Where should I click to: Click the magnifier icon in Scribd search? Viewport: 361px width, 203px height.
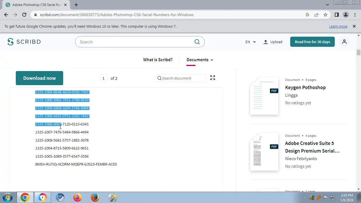pyautogui.click(x=197, y=42)
